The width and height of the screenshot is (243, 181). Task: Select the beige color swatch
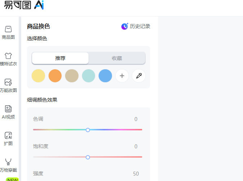[x=72, y=76]
